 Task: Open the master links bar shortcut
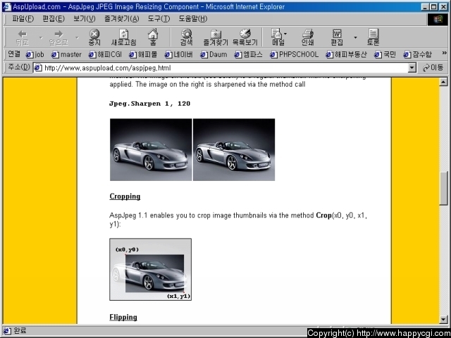66,54
